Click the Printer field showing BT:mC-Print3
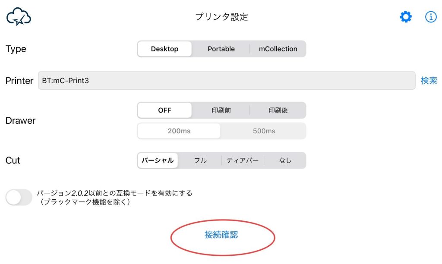Viewport: 442px width, 264px height. click(227, 81)
